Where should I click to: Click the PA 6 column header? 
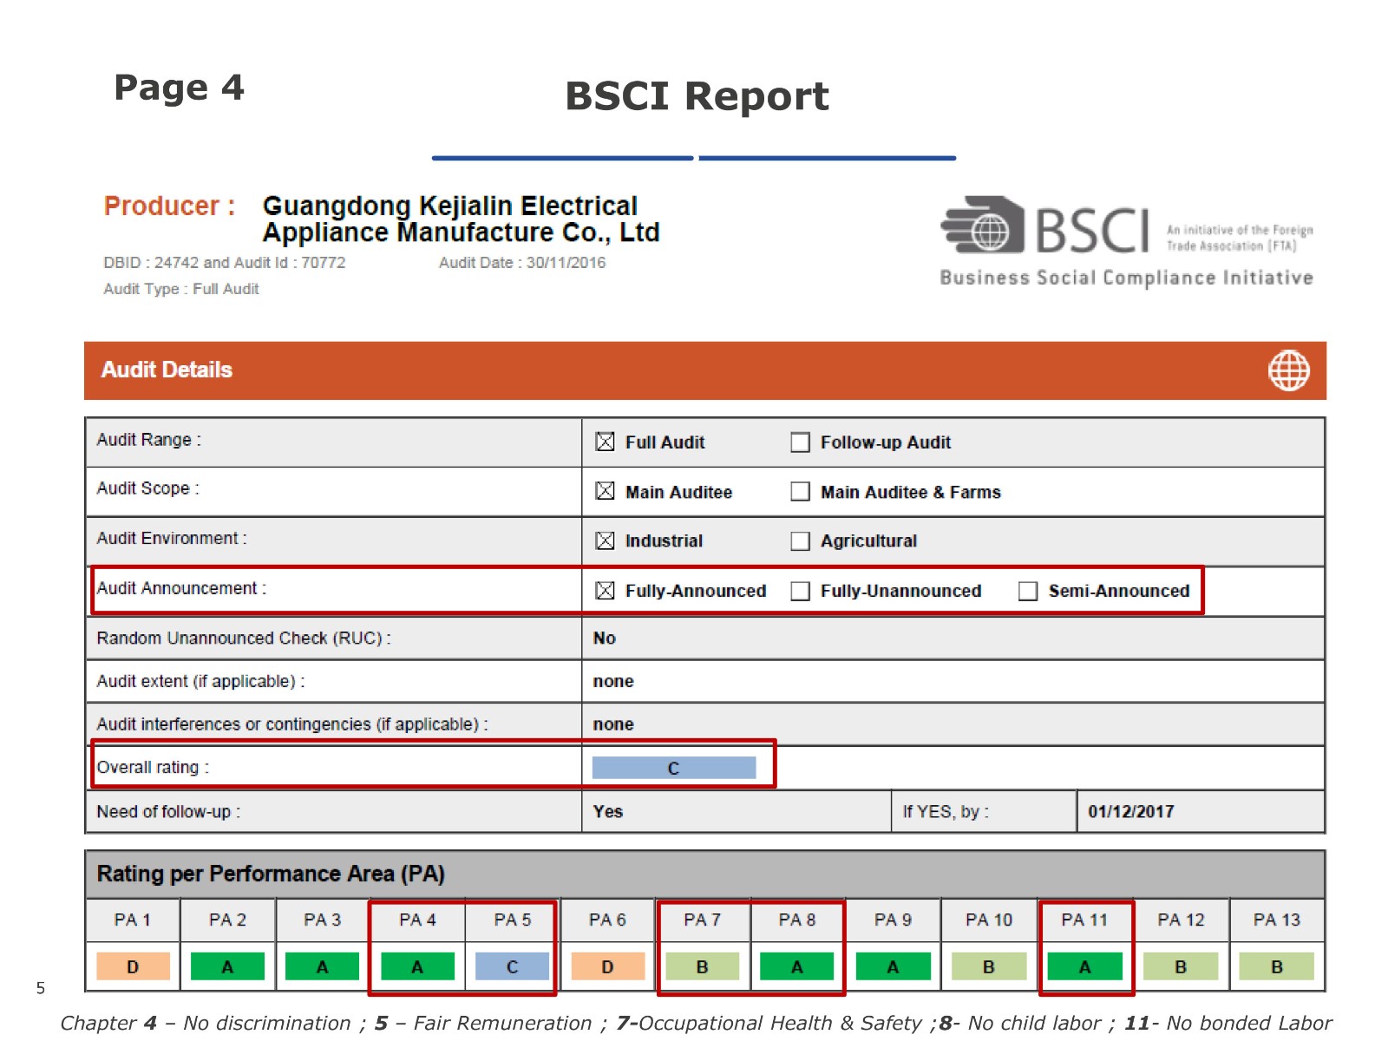point(607,920)
